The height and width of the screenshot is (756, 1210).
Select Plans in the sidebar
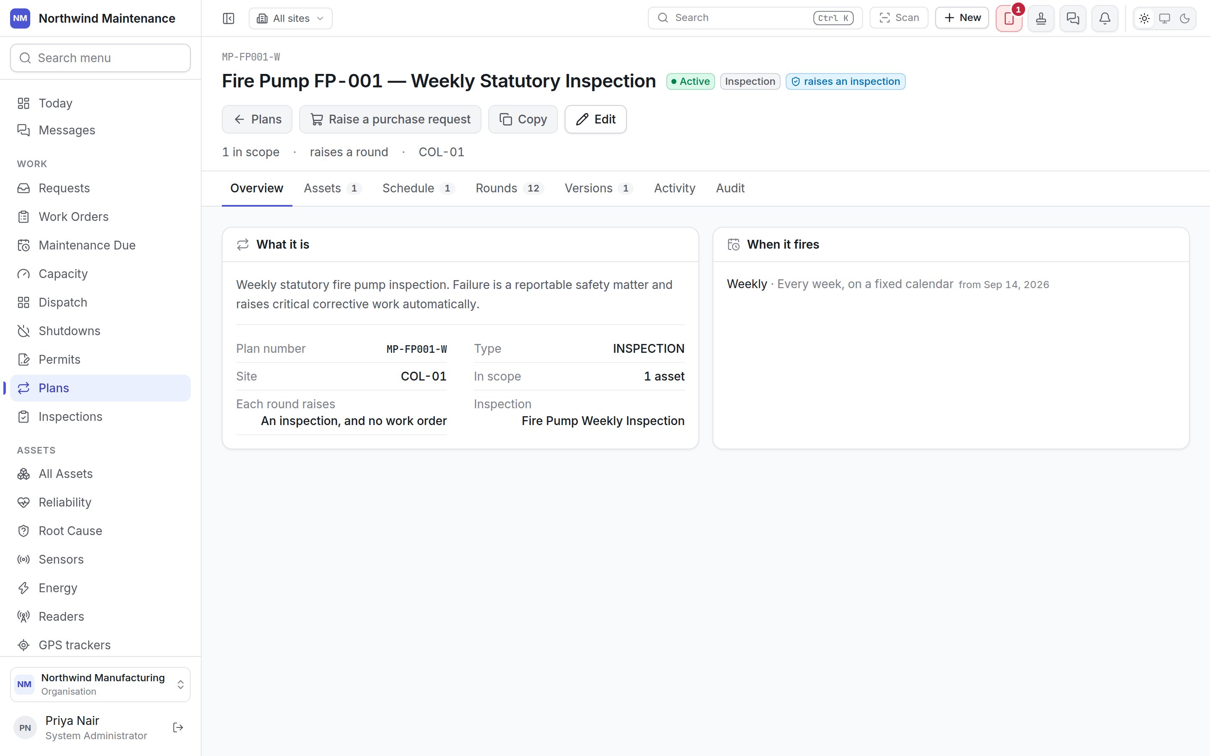pos(100,388)
